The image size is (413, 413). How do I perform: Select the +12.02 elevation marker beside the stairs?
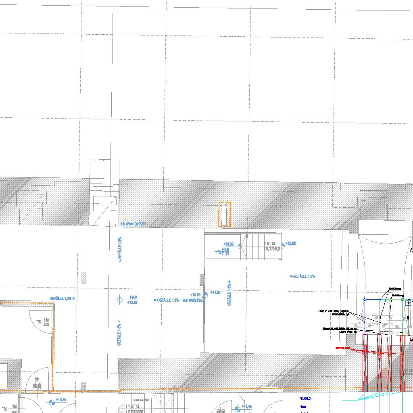[284, 244]
